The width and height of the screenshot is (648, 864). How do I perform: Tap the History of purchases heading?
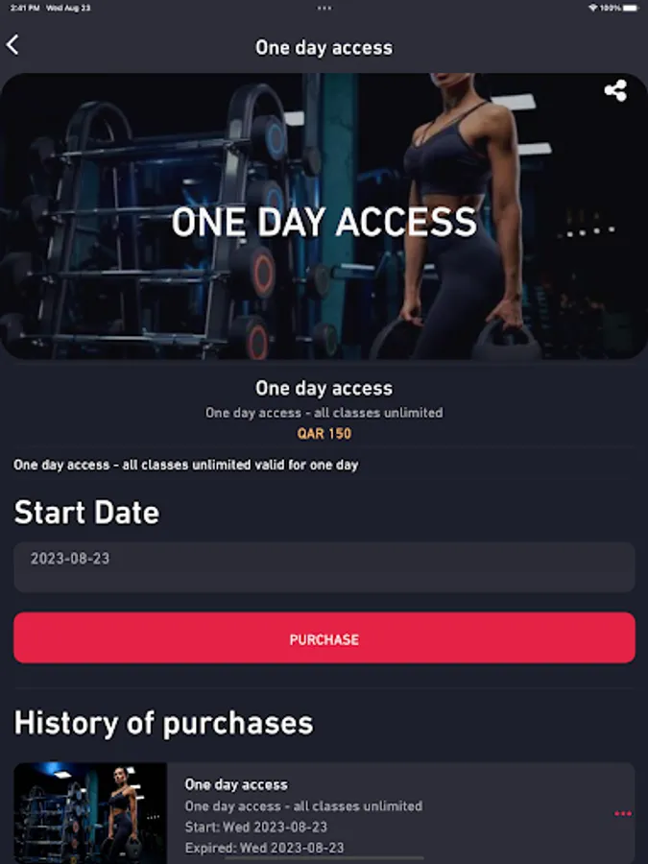pyautogui.click(x=163, y=723)
